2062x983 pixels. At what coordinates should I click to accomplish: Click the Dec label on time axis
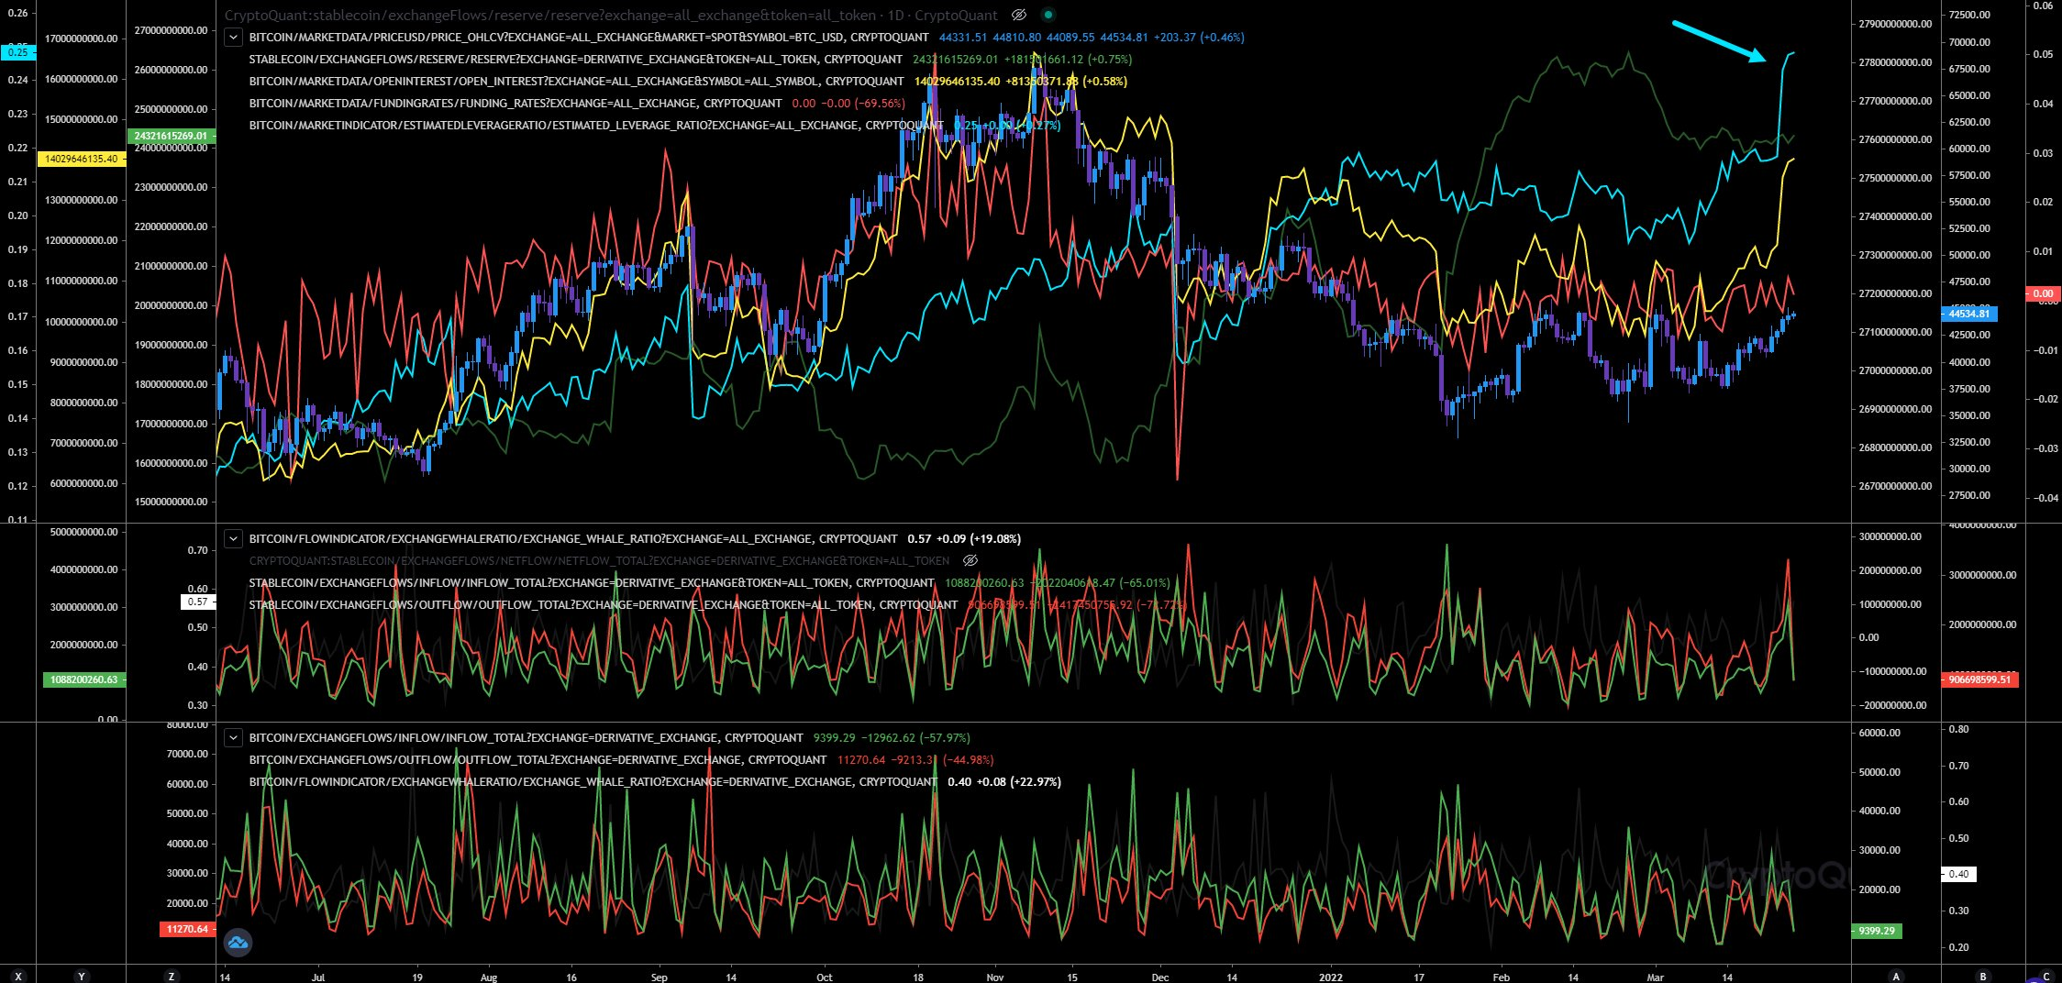[x=1160, y=977]
